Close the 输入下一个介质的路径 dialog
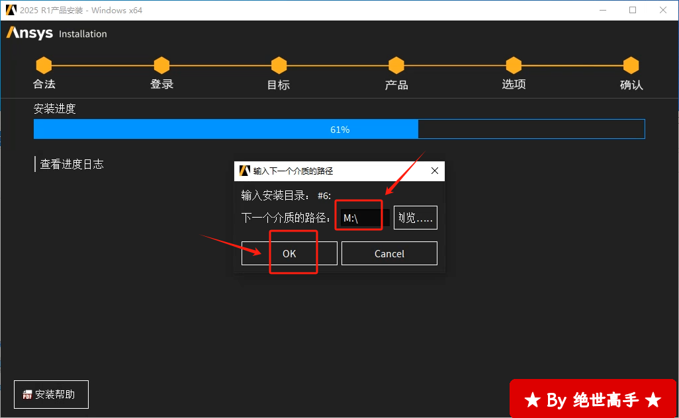Image resolution: width=679 pixels, height=418 pixels. (435, 171)
